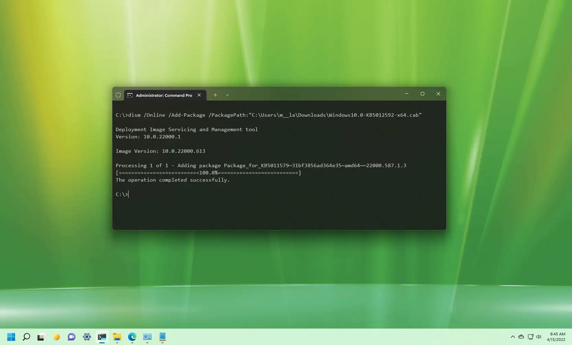Open the Command Prompt taskbar icon jump options

[102, 337]
